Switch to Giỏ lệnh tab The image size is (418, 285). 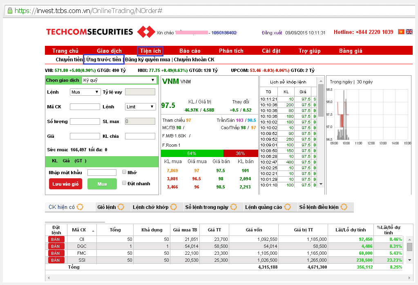click(106, 207)
